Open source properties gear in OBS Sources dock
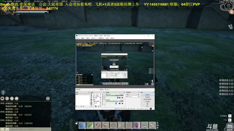The height and width of the screenshot is (131, 234). [96, 106]
